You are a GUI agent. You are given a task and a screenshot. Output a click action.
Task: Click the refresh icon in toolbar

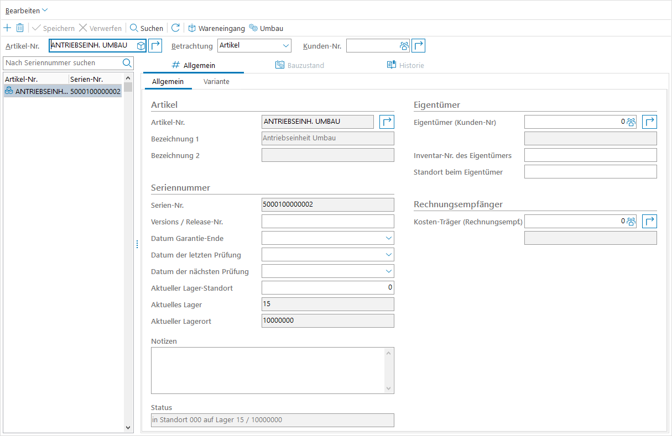click(x=175, y=28)
